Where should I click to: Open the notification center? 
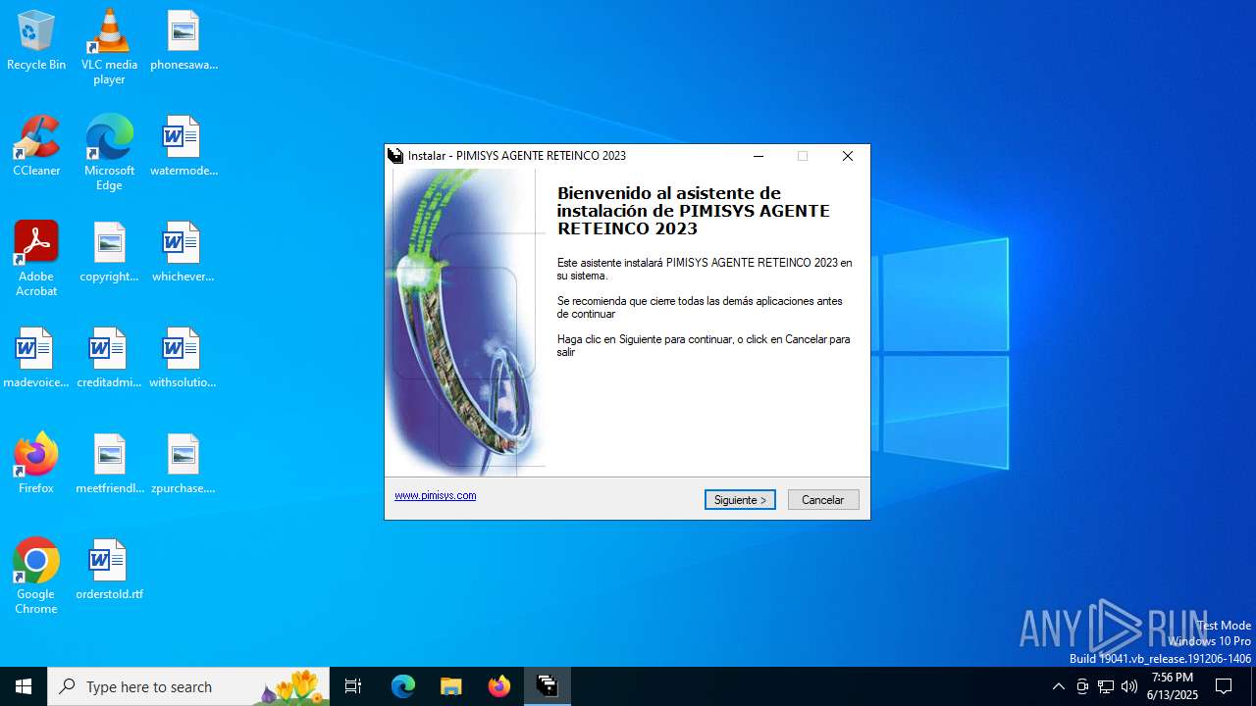[1224, 686]
